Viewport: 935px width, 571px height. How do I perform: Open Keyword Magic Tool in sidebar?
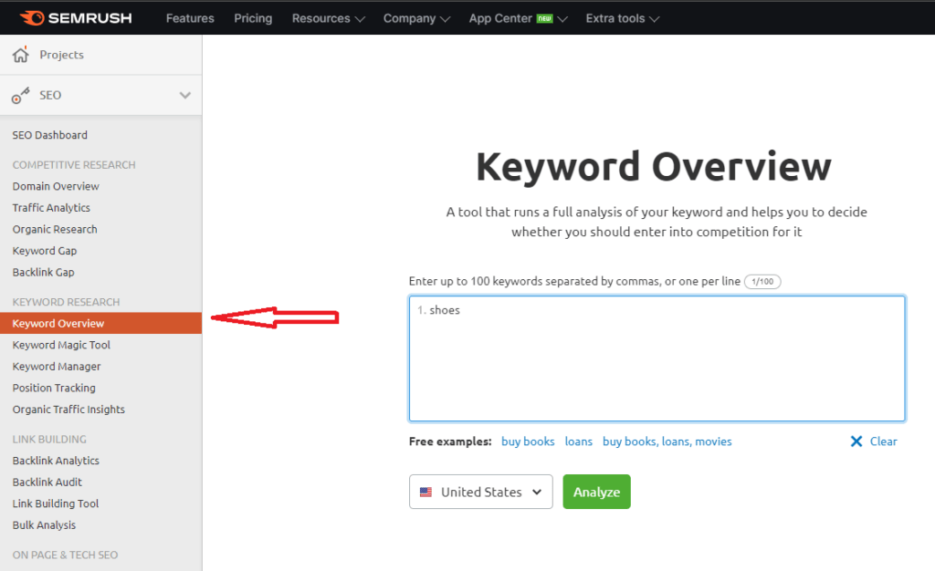pos(61,345)
